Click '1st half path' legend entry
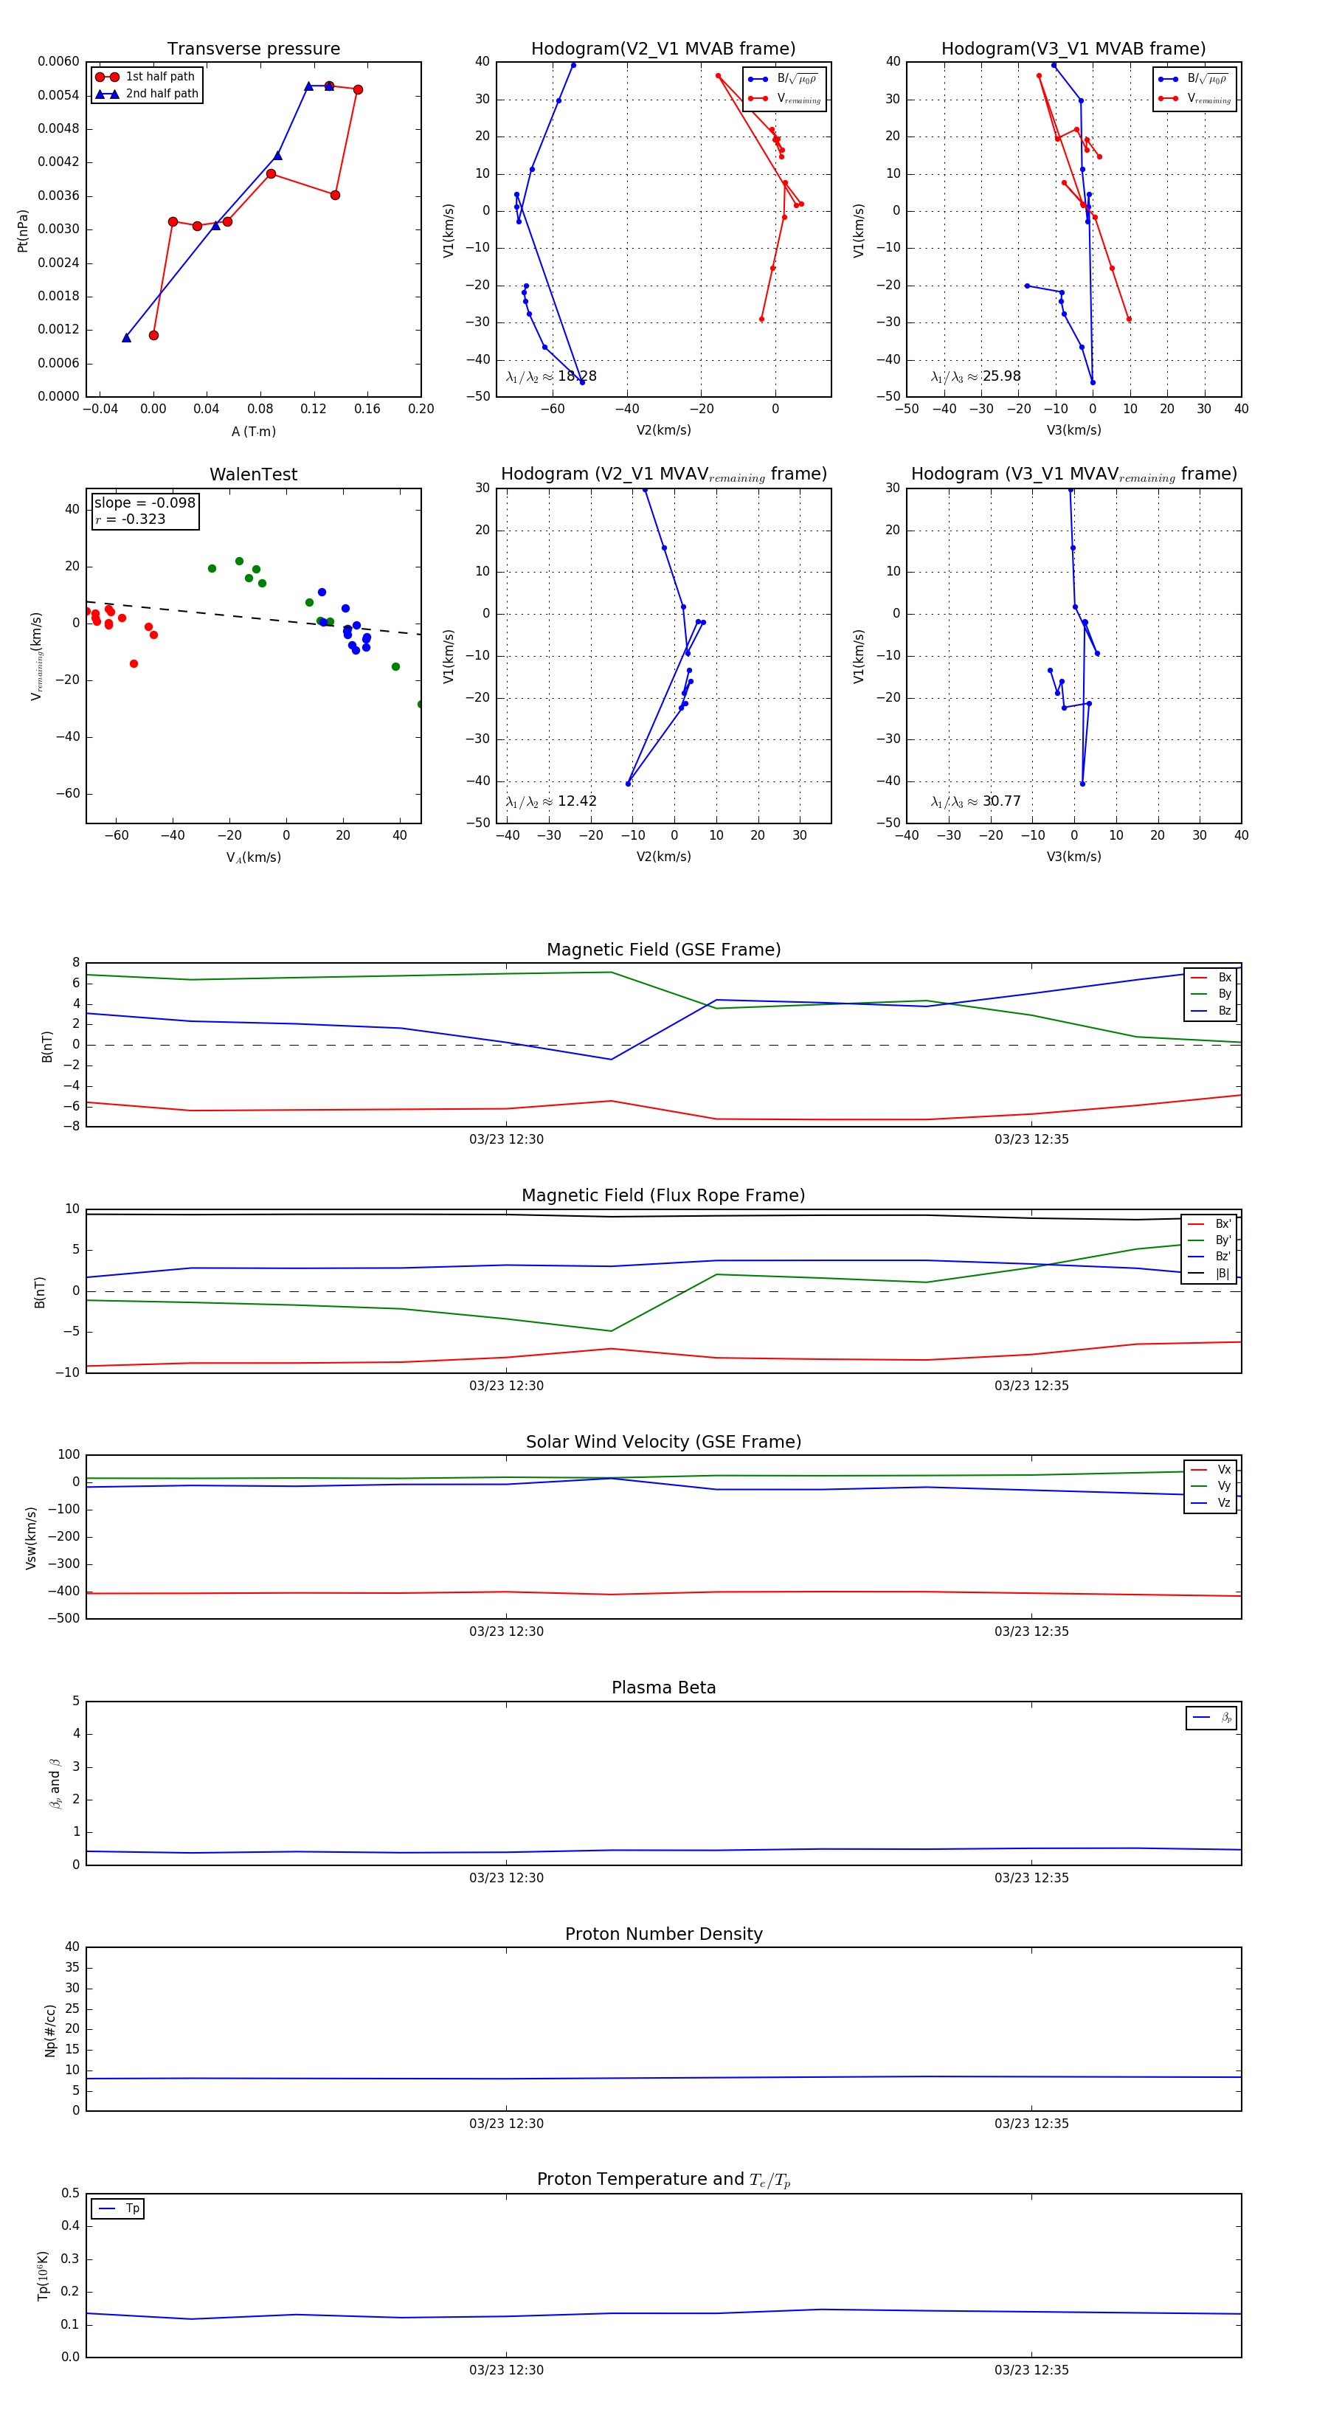The image size is (1328, 2435). 145,77
